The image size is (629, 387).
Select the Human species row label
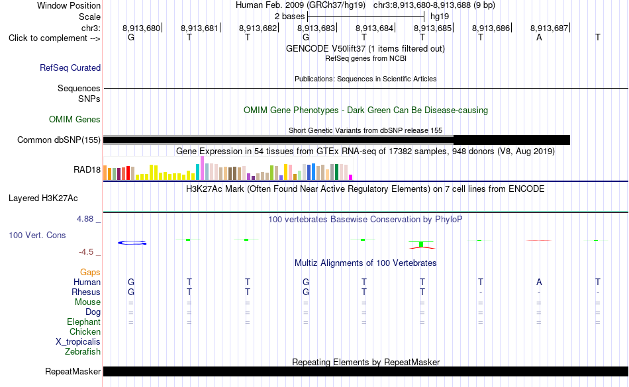click(87, 282)
